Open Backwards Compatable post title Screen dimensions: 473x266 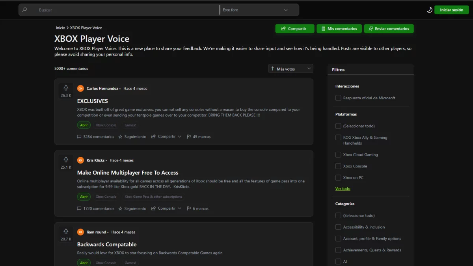tap(107, 244)
